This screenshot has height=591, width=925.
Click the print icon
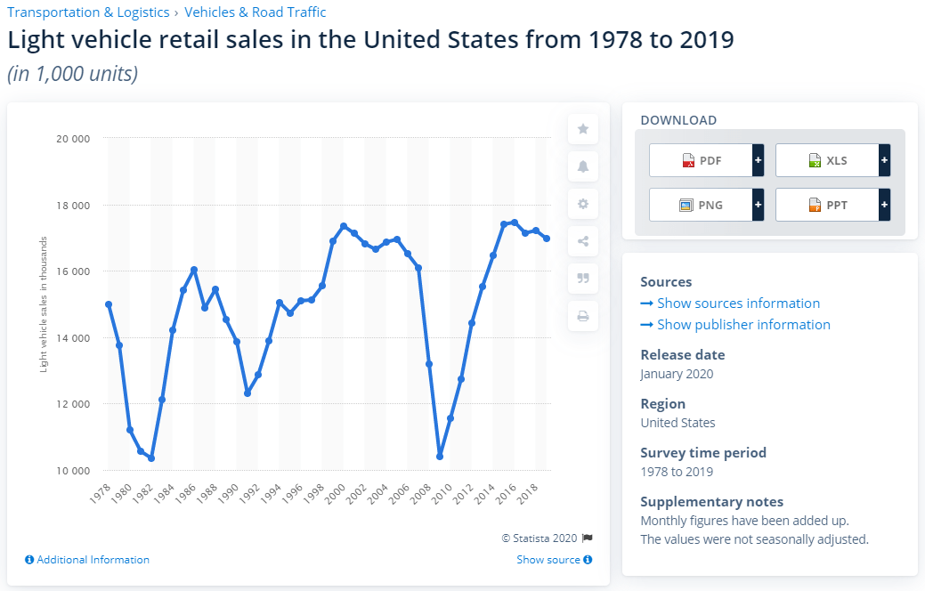(583, 315)
